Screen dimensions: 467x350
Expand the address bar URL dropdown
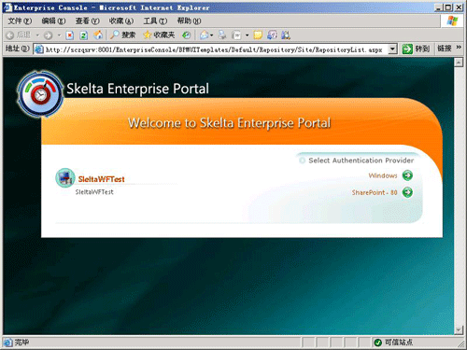point(392,49)
